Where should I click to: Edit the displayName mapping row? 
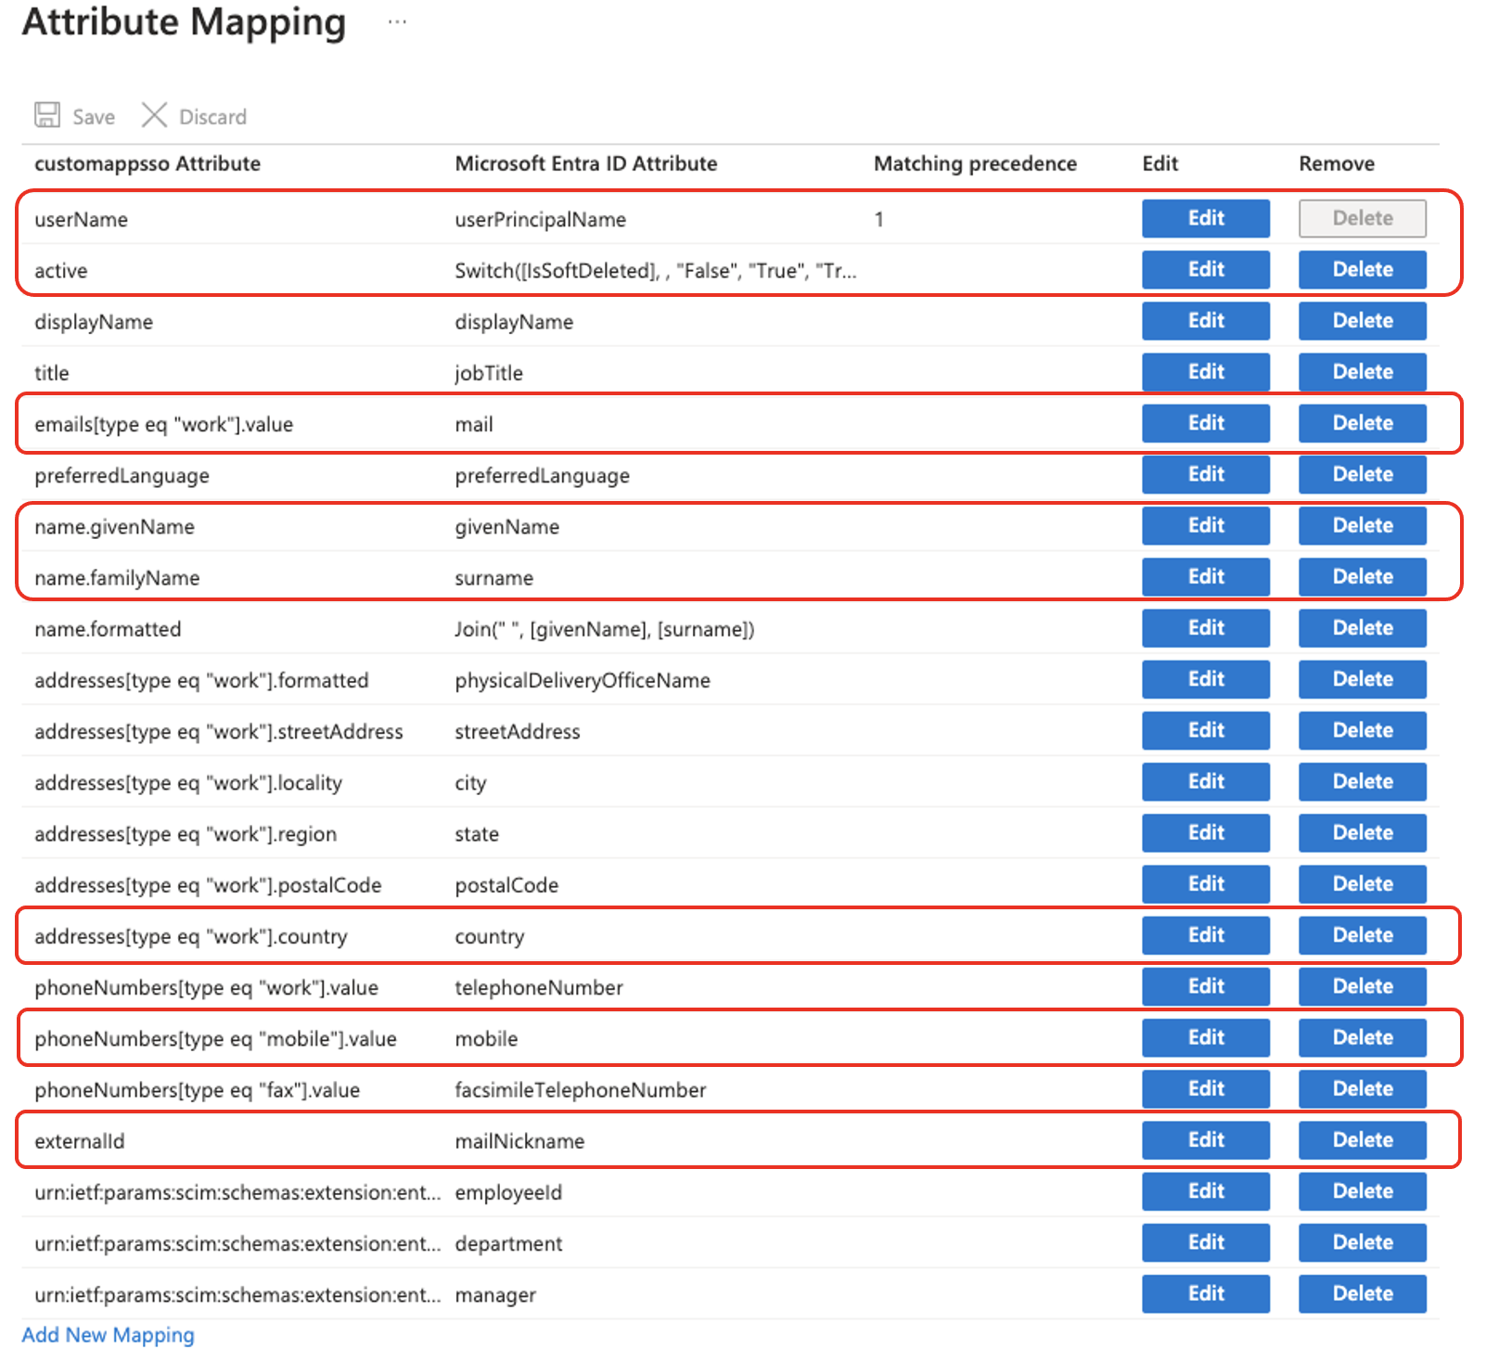tap(1205, 320)
